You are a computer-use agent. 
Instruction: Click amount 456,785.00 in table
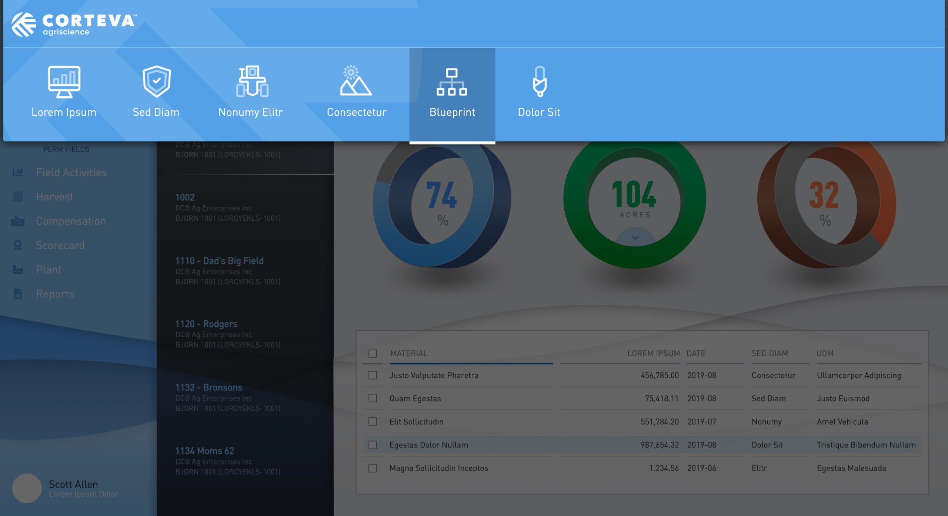pos(660,375)
